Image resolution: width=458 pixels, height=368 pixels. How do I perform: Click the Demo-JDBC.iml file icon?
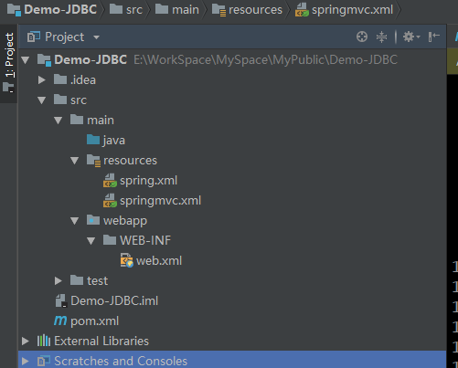coord(61,300)
